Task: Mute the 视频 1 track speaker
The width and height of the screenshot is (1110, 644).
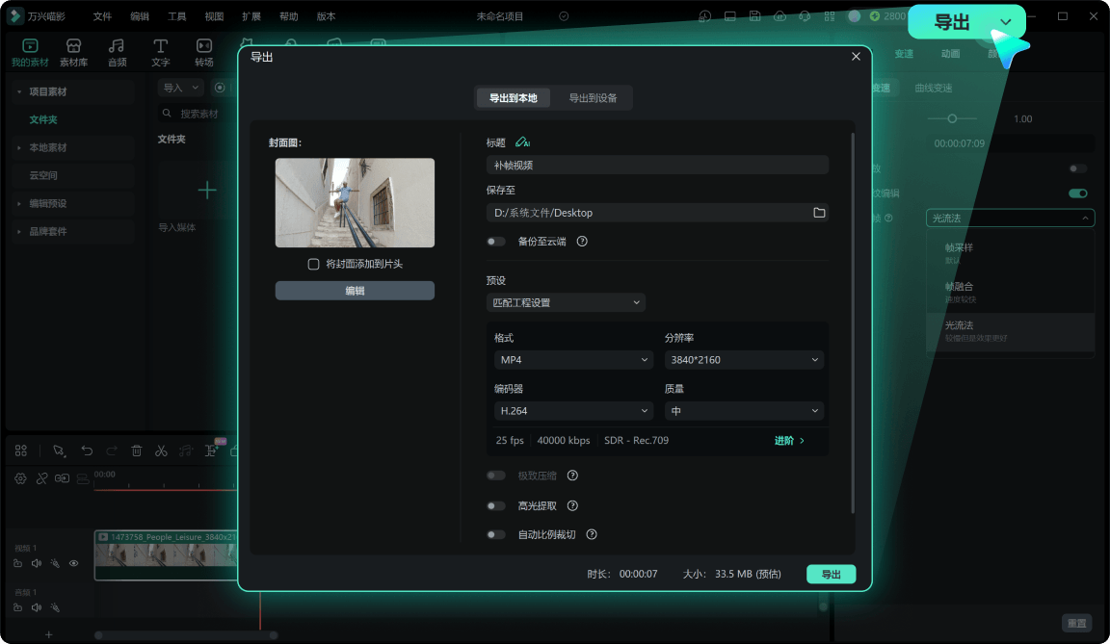Action: coord(36,563)
